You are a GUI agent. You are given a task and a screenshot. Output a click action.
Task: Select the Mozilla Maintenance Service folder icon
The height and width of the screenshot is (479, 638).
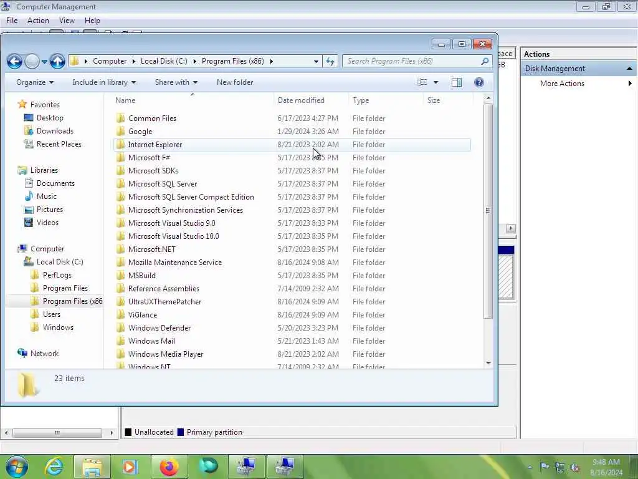[120, 263]
